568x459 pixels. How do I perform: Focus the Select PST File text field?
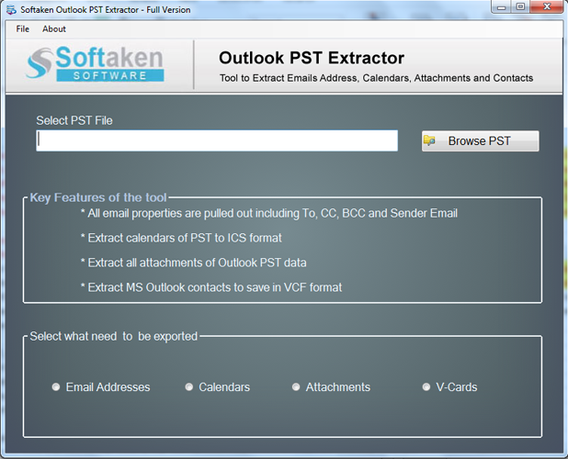coord(217,140)
